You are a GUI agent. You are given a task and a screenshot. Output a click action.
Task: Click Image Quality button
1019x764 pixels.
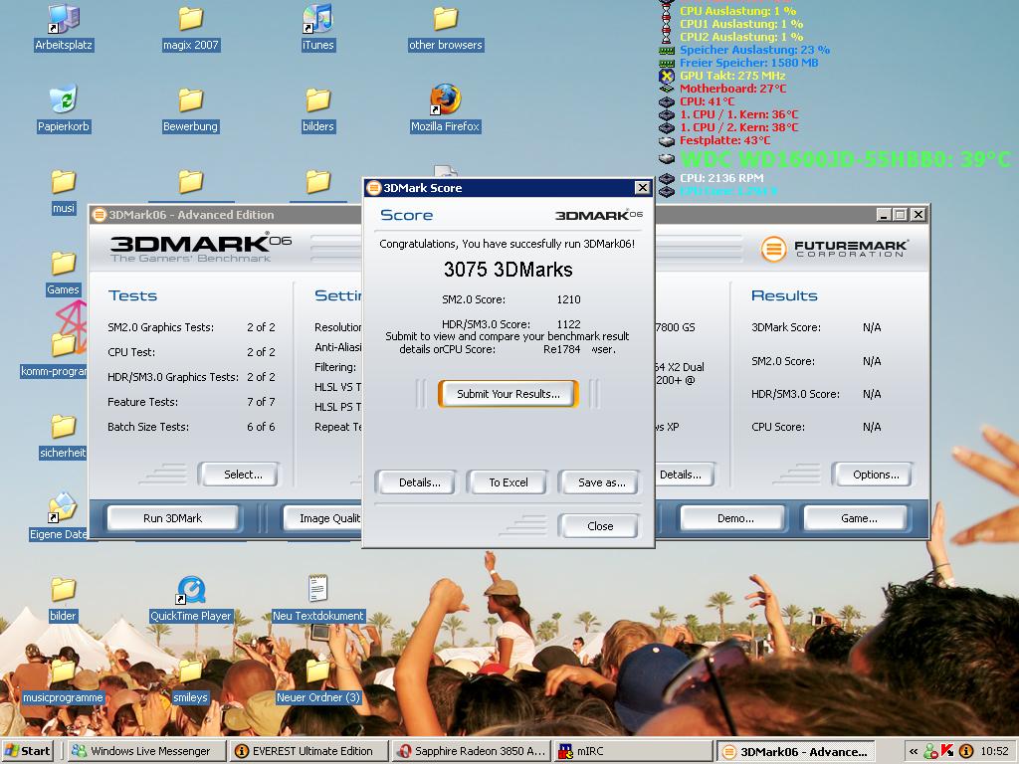pos(323,518)
